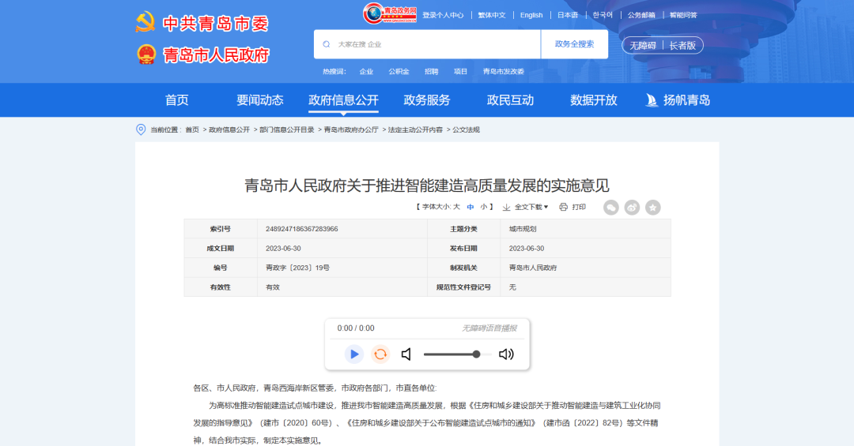Screen dimensions: 854x446
Task: Open the 政务服务 nav tab
Action: tap(427, 100)
